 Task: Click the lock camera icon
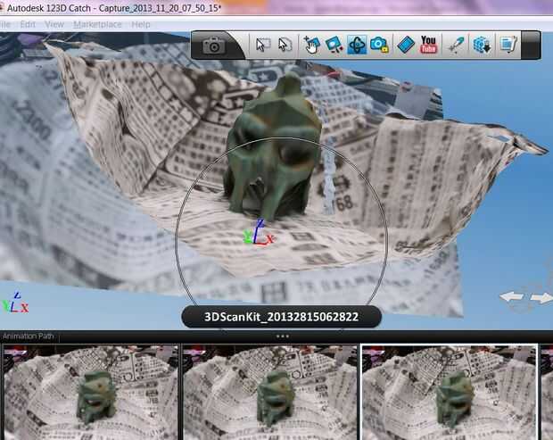379,45
